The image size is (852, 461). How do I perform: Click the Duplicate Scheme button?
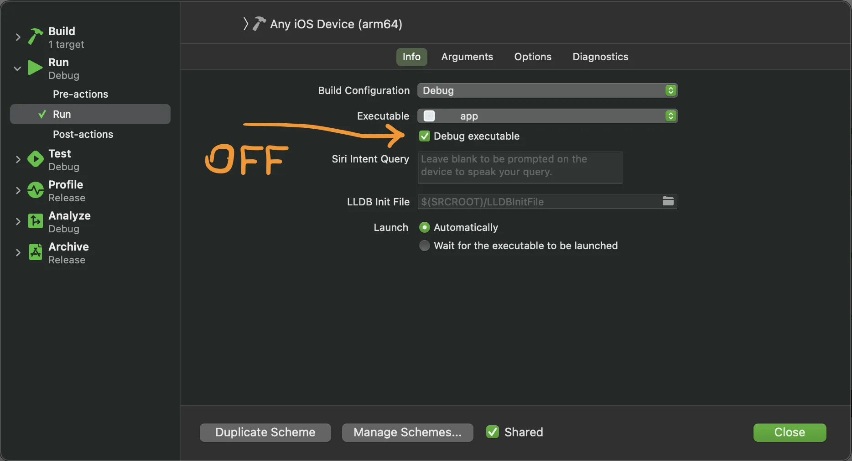265,432
